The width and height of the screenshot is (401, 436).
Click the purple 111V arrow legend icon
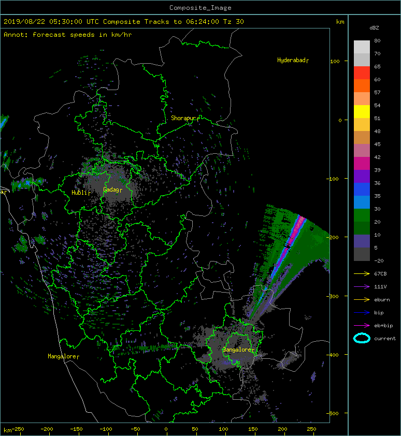[362, 287]
